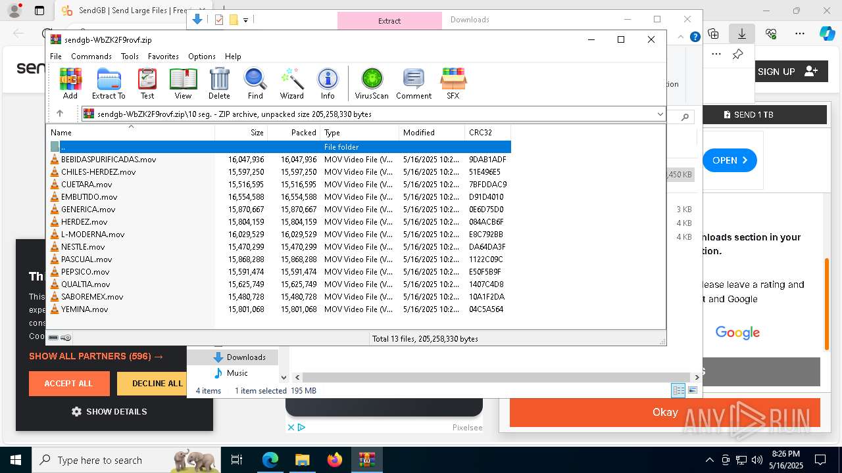This screenshot has height=473, width=842.
Task: Click Explorer horizontal scrollbar
Action: tap(497, 377)
